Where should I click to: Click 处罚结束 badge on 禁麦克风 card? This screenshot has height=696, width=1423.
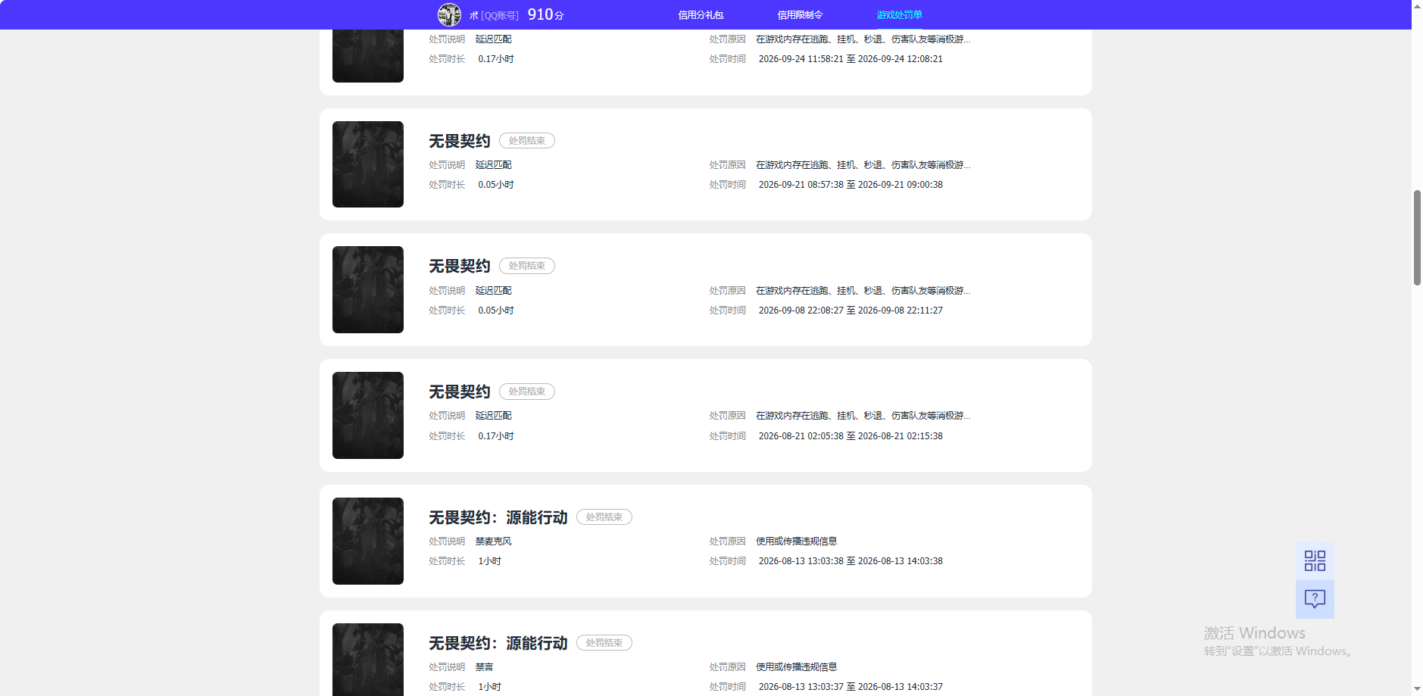point(604,517)
